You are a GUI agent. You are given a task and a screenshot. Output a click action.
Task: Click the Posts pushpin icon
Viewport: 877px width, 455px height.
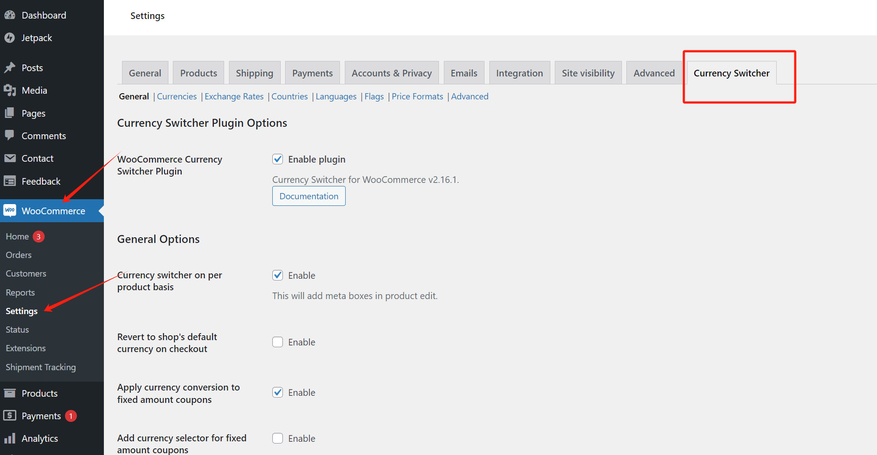tap(10, 68)
